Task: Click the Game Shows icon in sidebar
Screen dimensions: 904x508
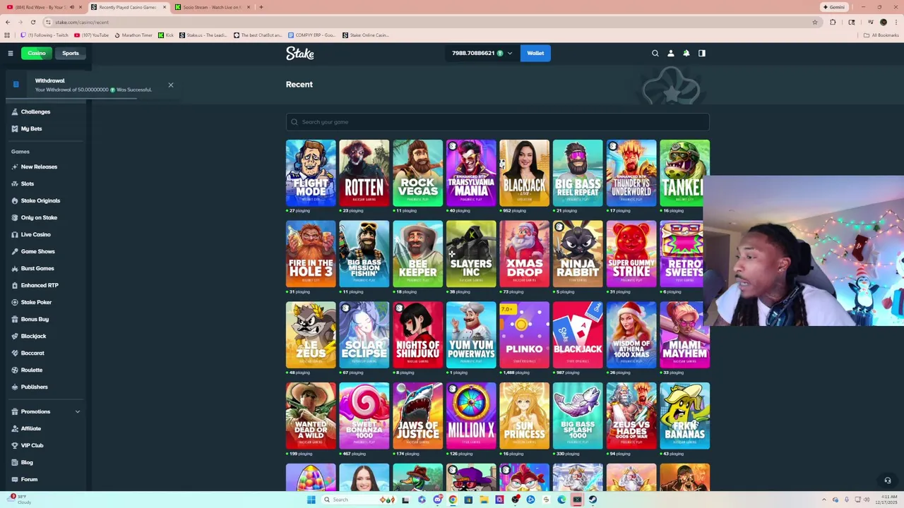Action: (15, 251)
